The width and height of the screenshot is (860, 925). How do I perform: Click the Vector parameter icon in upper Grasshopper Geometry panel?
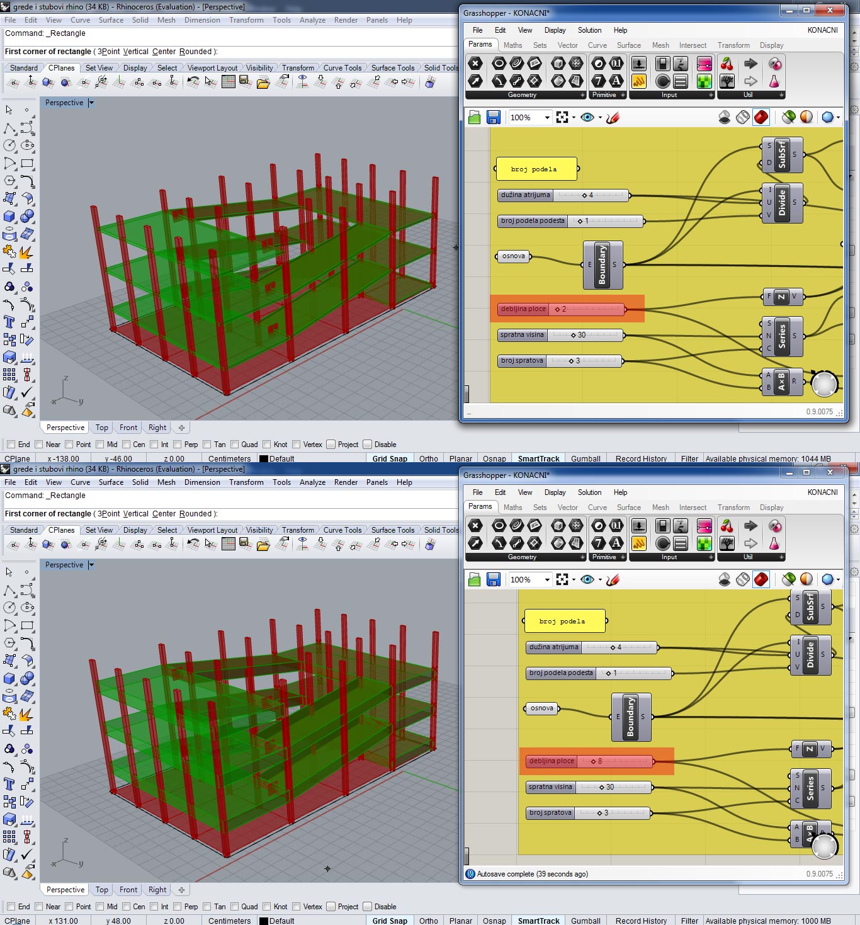coord(475,81)
